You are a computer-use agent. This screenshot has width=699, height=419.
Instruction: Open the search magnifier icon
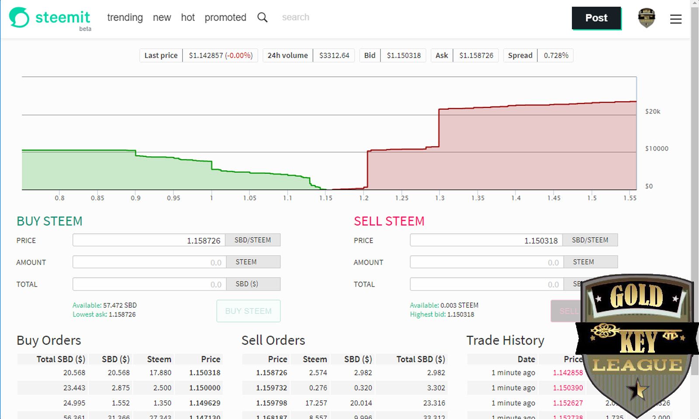click(262, 17)
